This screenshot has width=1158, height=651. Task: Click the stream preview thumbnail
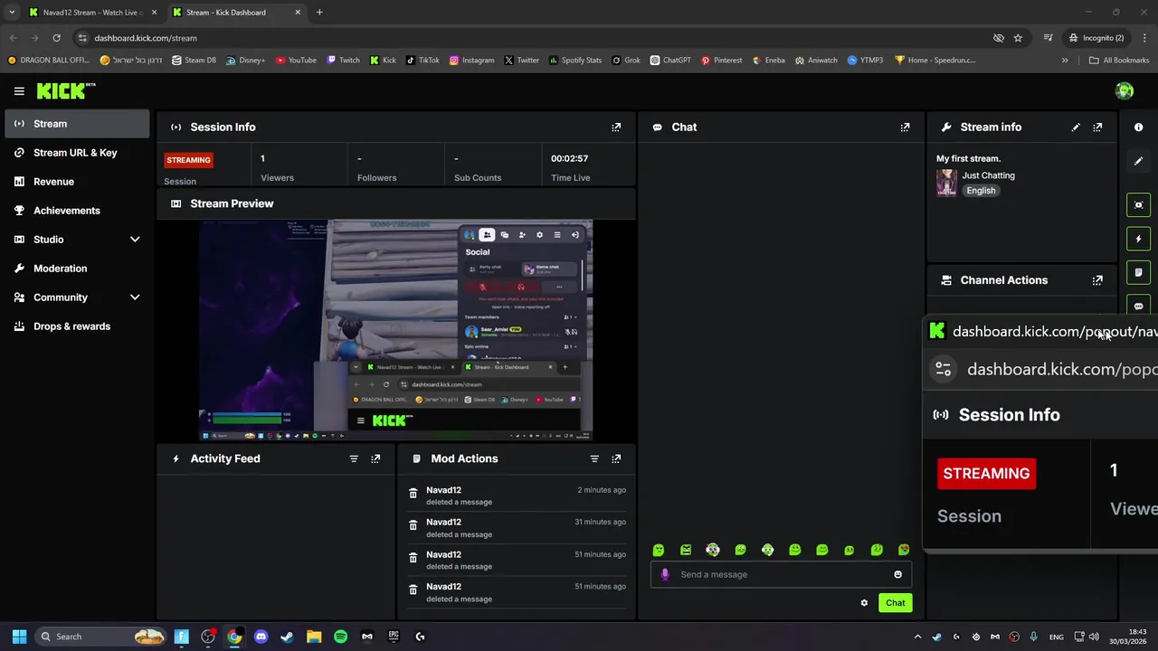pos(395,330)
